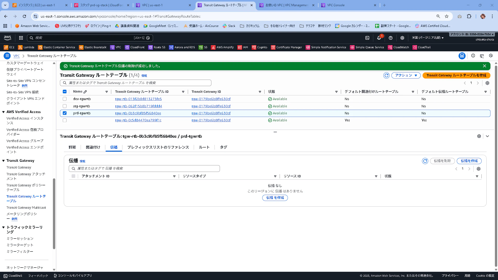The height and width of the screenshot is (280, 498).
Task: Refresh the propagations list
Action: click(x=425, y=161)
